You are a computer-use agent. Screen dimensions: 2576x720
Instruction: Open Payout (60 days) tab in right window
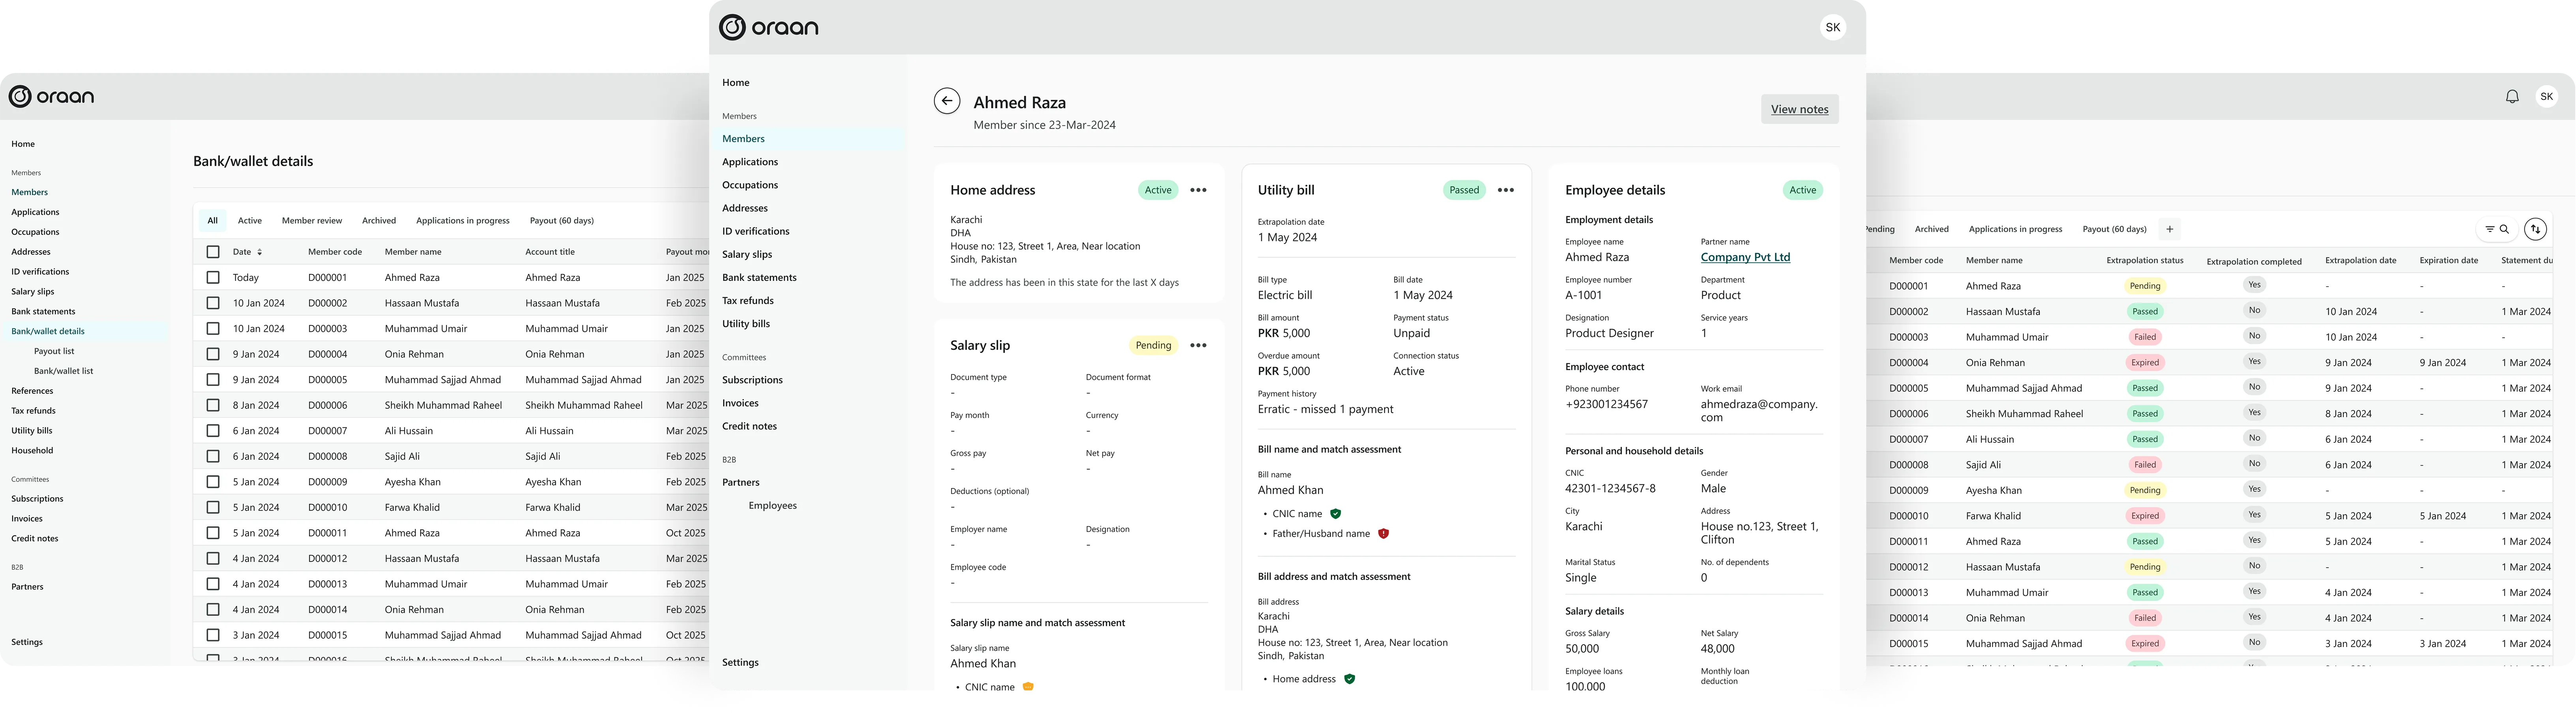pos(2114,229)
